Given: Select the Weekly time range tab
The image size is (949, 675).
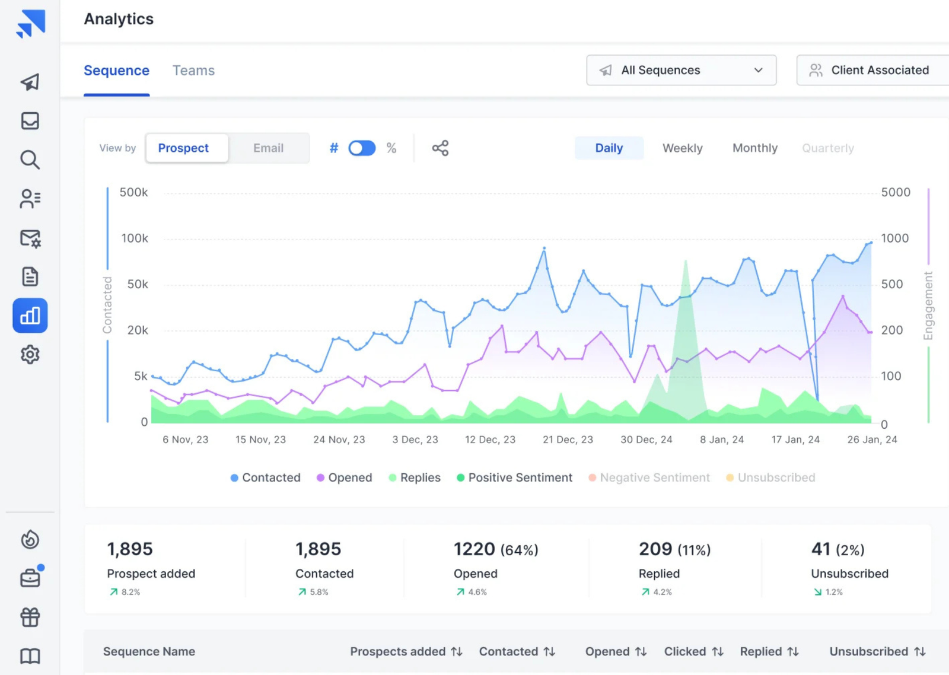Looking at the screenshot, I should pyautogui.click(x=682, y=148).
